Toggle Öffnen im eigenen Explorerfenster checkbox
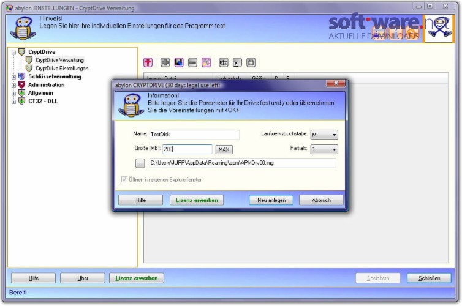Viewport: 462px width, 306px height. coord(124,179)
